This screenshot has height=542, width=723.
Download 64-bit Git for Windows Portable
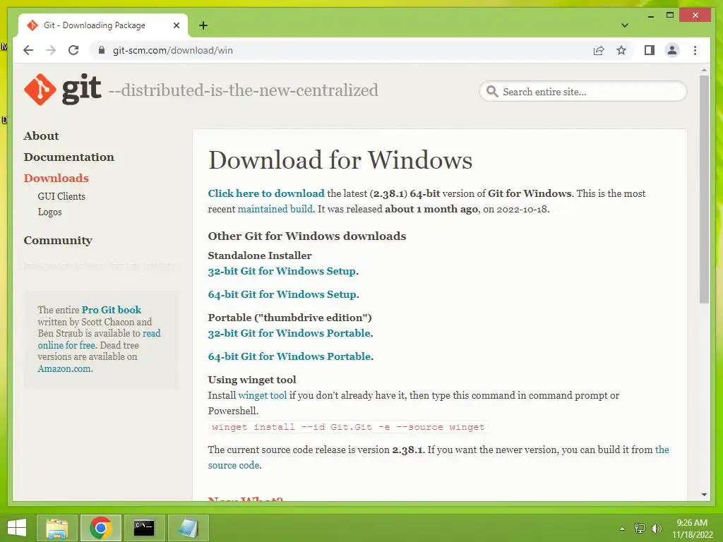pyautogui.click(x=289, y=356)
